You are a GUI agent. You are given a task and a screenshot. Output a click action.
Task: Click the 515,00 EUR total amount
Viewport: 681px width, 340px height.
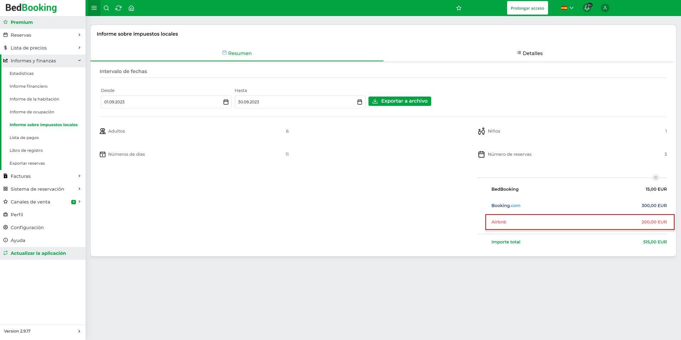click(x=655, y=242)
